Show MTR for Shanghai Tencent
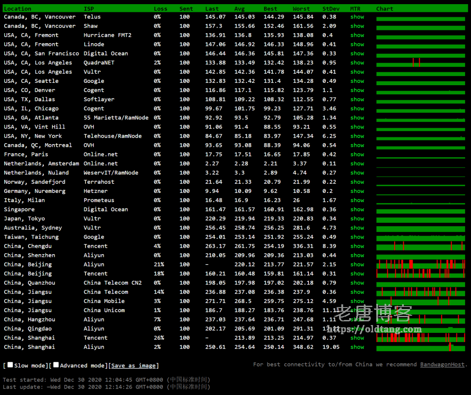 [357, 337]
